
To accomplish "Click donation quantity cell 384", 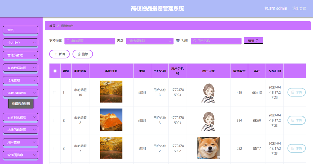I will (239, 121).
